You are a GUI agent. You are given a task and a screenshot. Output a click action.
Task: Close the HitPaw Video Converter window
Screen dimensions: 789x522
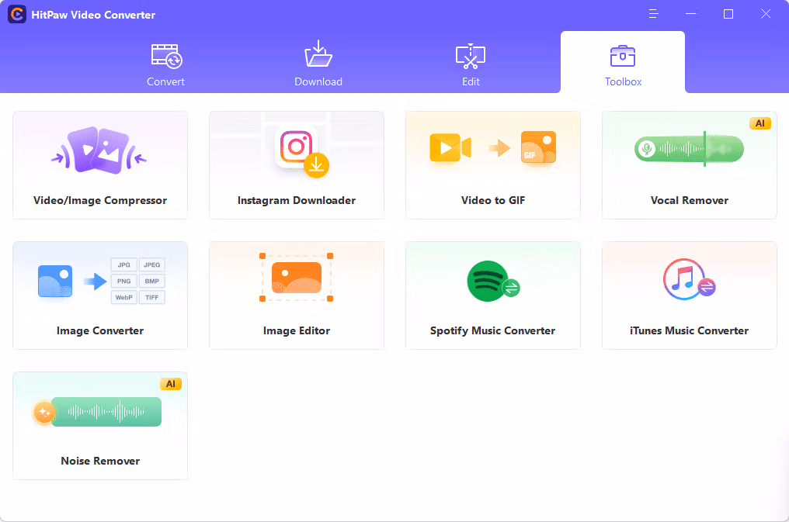[x=766, y=14]
